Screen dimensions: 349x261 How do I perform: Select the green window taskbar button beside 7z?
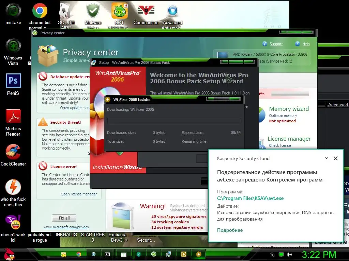coord(123,254)
